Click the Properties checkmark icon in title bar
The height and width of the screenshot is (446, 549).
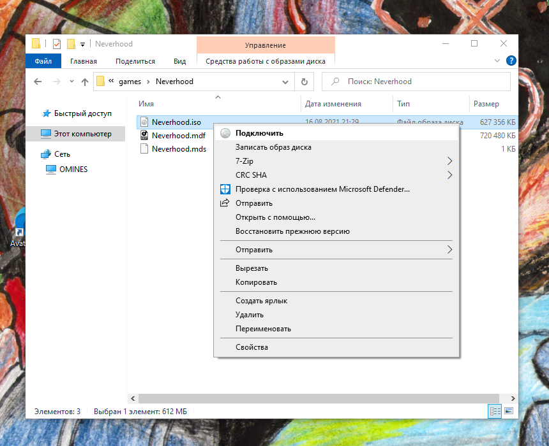pyautogui.click(x=57, y=44)
